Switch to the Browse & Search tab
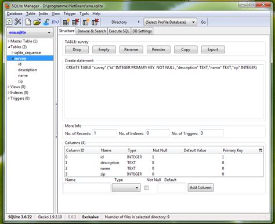Viewport: 275px width, 224px height. pyautogui.click(x=92, y=31)
